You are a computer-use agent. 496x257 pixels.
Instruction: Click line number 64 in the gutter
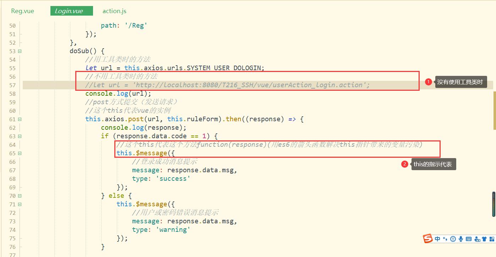coord(12,145)
